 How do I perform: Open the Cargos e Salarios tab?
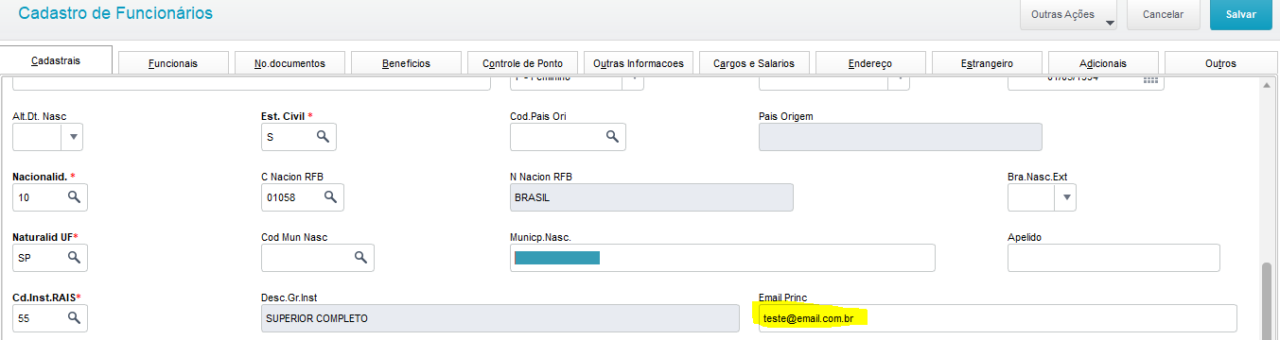point(755,63)
